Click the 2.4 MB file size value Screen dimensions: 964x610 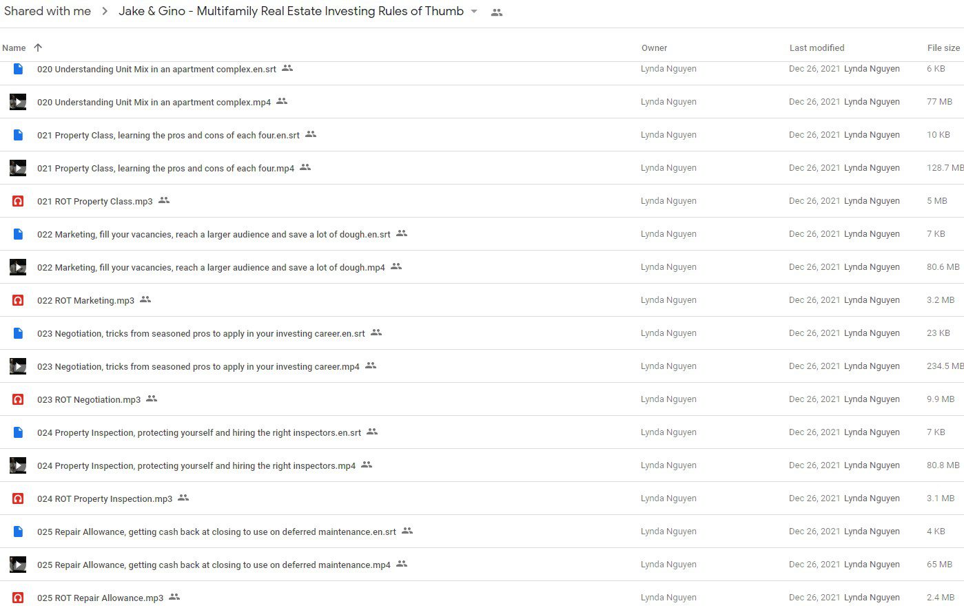tap(941, 598)
